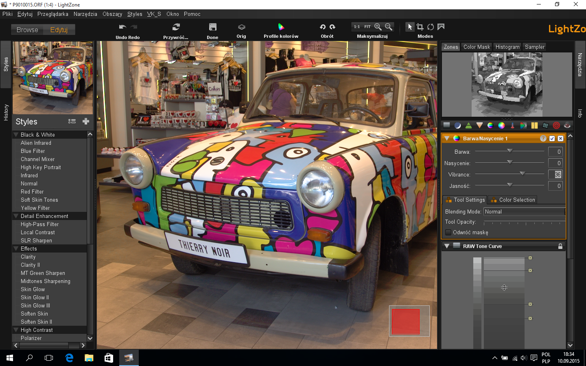This screenshot has height=366, width=586.
Task: Collapse the RAW Tone Curve panel
Action: coord(447,246)
